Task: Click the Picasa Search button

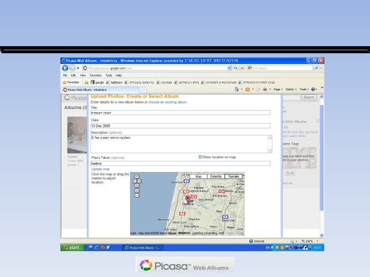Action: (x=309, y=97)
